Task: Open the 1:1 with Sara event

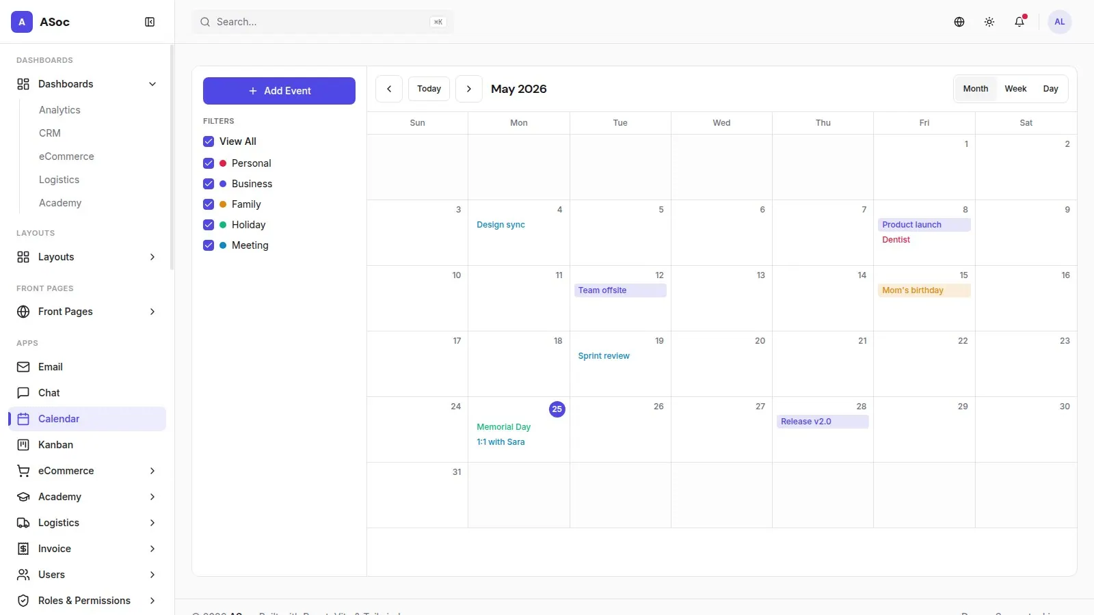Action: click(519, 442)
